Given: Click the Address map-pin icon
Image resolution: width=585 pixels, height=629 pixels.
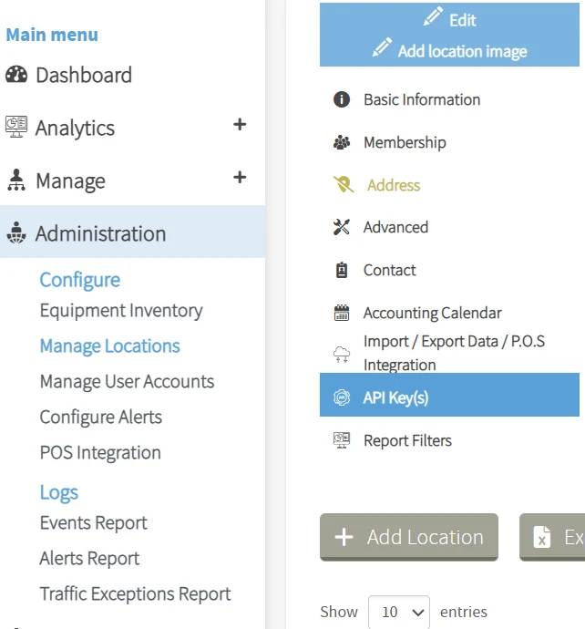Looking at the screenshot, I should coord(344,185).
